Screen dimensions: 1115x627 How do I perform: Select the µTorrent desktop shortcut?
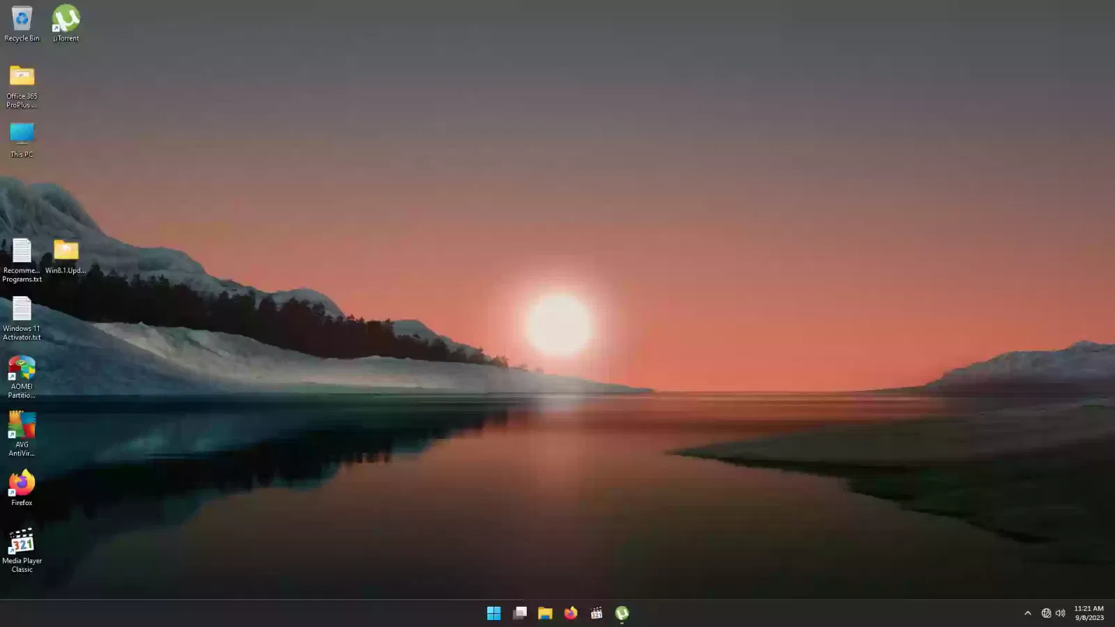[66, 24]
